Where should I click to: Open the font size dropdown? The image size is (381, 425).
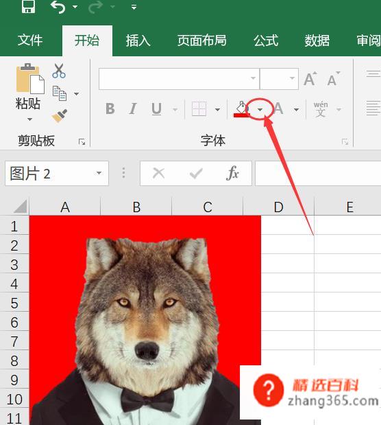pos(292,78)
